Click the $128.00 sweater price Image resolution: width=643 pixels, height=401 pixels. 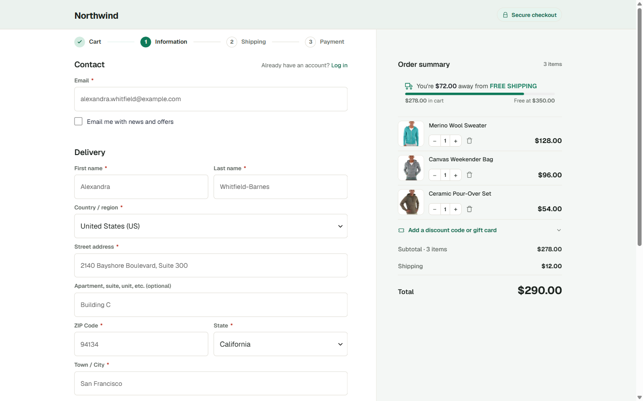coord(548,141)
